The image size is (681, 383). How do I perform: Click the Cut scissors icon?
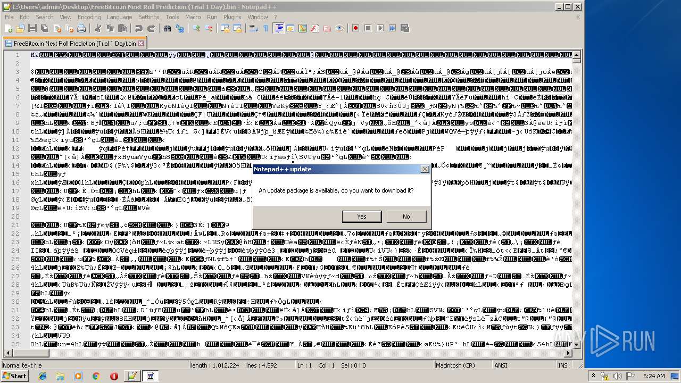97,28
